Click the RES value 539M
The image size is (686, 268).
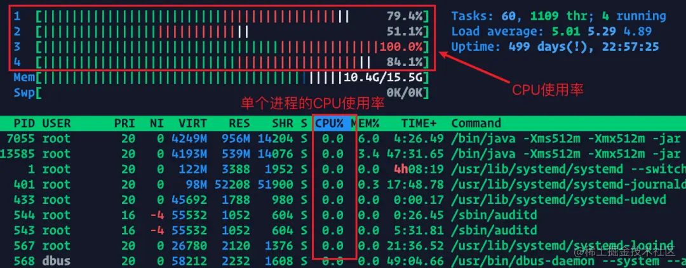pos(236,154)
